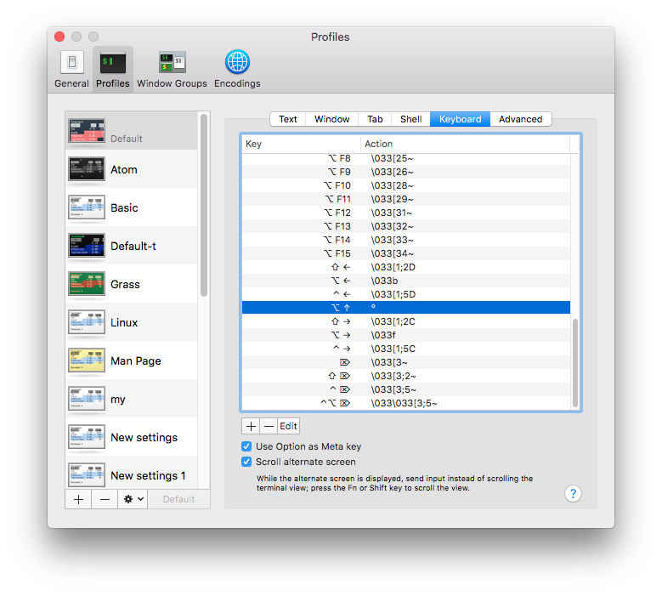Select the \033[3~ forward delete row
662x596 pixels.
(405, 362)
